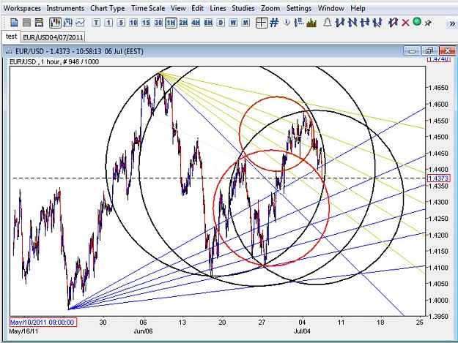
Task: Expand the toolbar overflow chevron
Action: click(452, 23)
